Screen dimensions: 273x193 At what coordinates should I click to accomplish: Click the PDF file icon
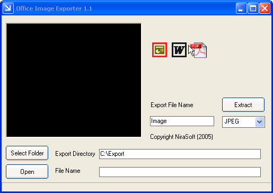199,50
